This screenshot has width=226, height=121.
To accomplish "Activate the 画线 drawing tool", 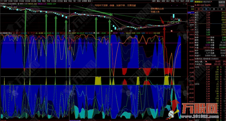I will click(173, 1).
